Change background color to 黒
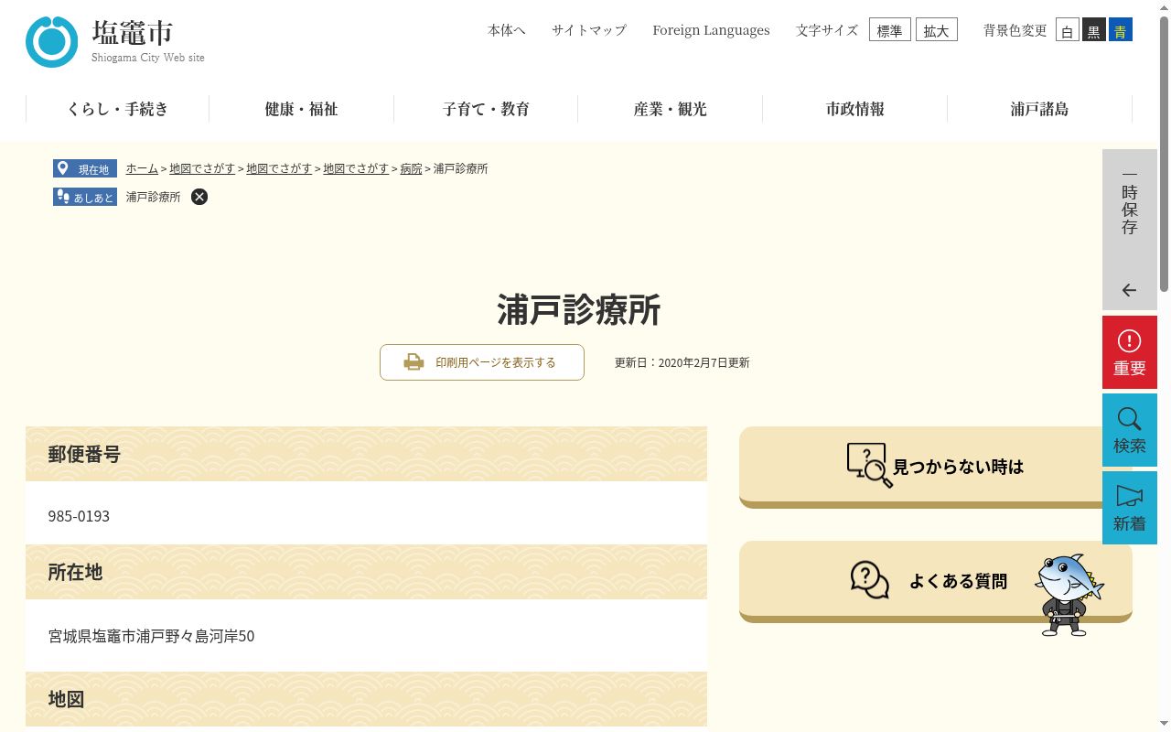This screenshot has height=732, width=1171. pos(1094,30)
